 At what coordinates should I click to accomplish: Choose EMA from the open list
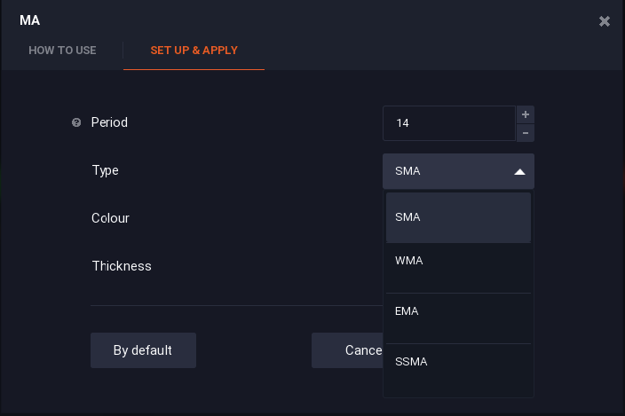(458, 311)
